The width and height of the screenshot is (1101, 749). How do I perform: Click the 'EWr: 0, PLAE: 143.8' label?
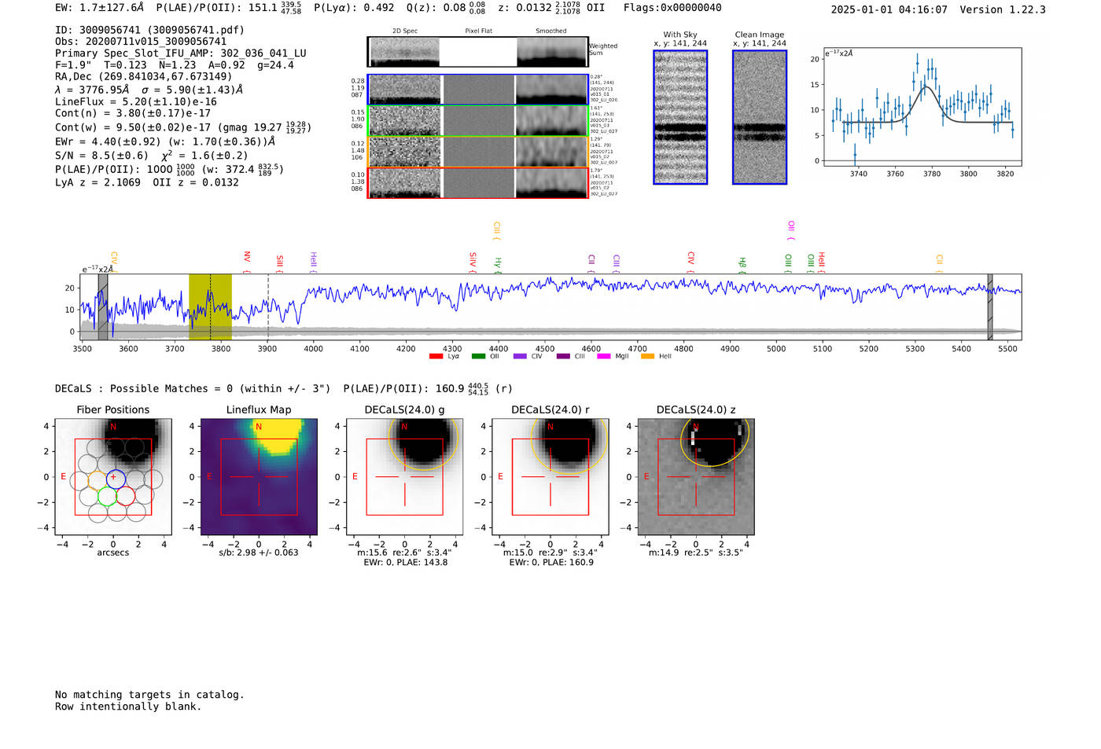[x=405, y=563]
